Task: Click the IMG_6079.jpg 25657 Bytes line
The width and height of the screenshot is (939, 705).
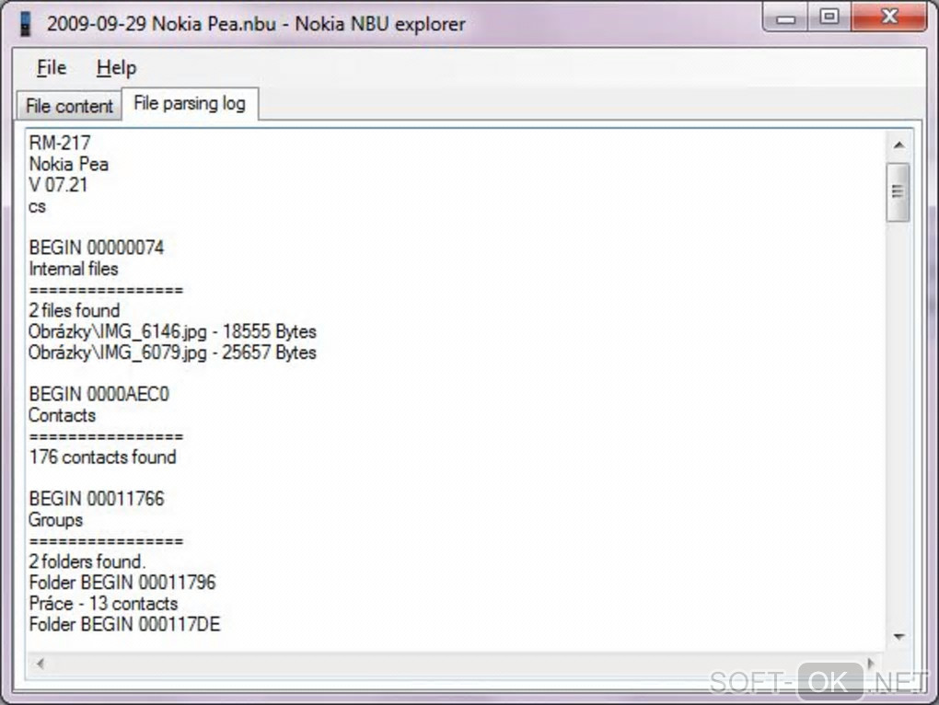Action: 172,352
